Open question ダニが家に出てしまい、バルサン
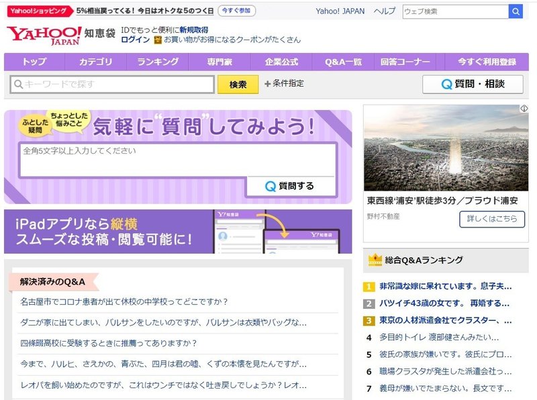The width and height of the screenshot is (537, 400). click(x=163, y=323)
